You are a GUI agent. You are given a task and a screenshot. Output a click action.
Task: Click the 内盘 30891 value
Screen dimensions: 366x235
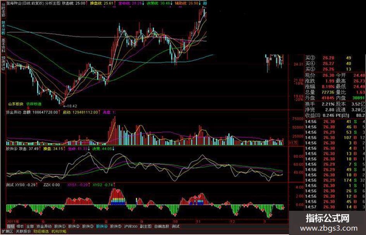pos(359,98)
